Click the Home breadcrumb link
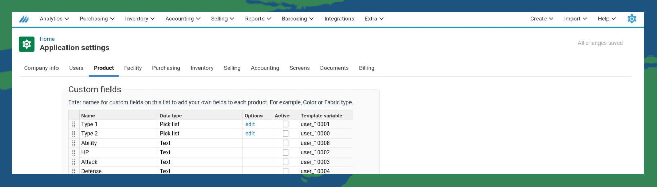The image size is (657, 187). (x=47, y=39)
